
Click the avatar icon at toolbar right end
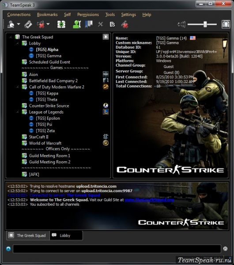(226, 24)
